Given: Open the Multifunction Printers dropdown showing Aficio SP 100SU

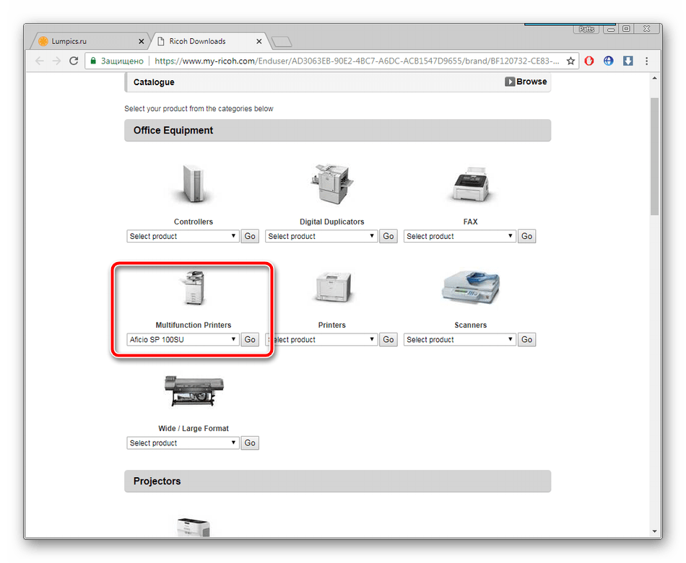Looking at the screenshot, I should click(x=183, y=339).
